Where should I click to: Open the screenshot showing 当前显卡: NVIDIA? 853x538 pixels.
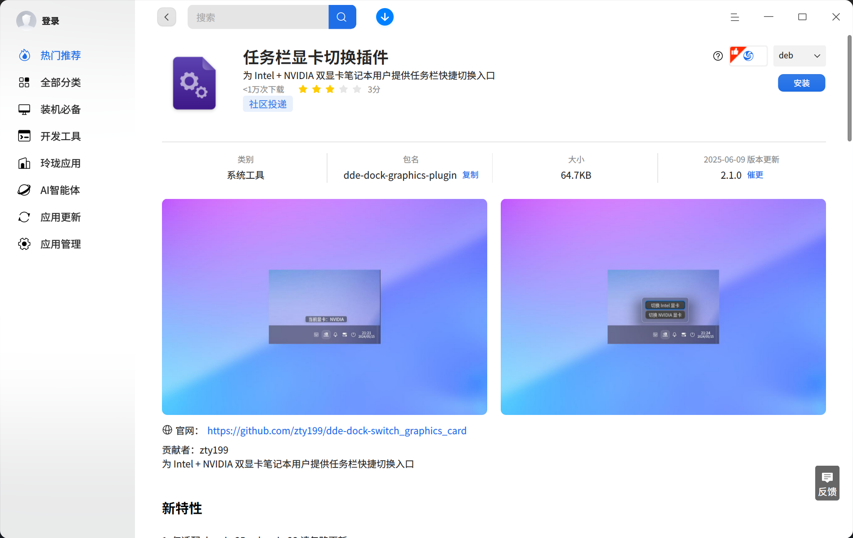click(x=324, y=307)
